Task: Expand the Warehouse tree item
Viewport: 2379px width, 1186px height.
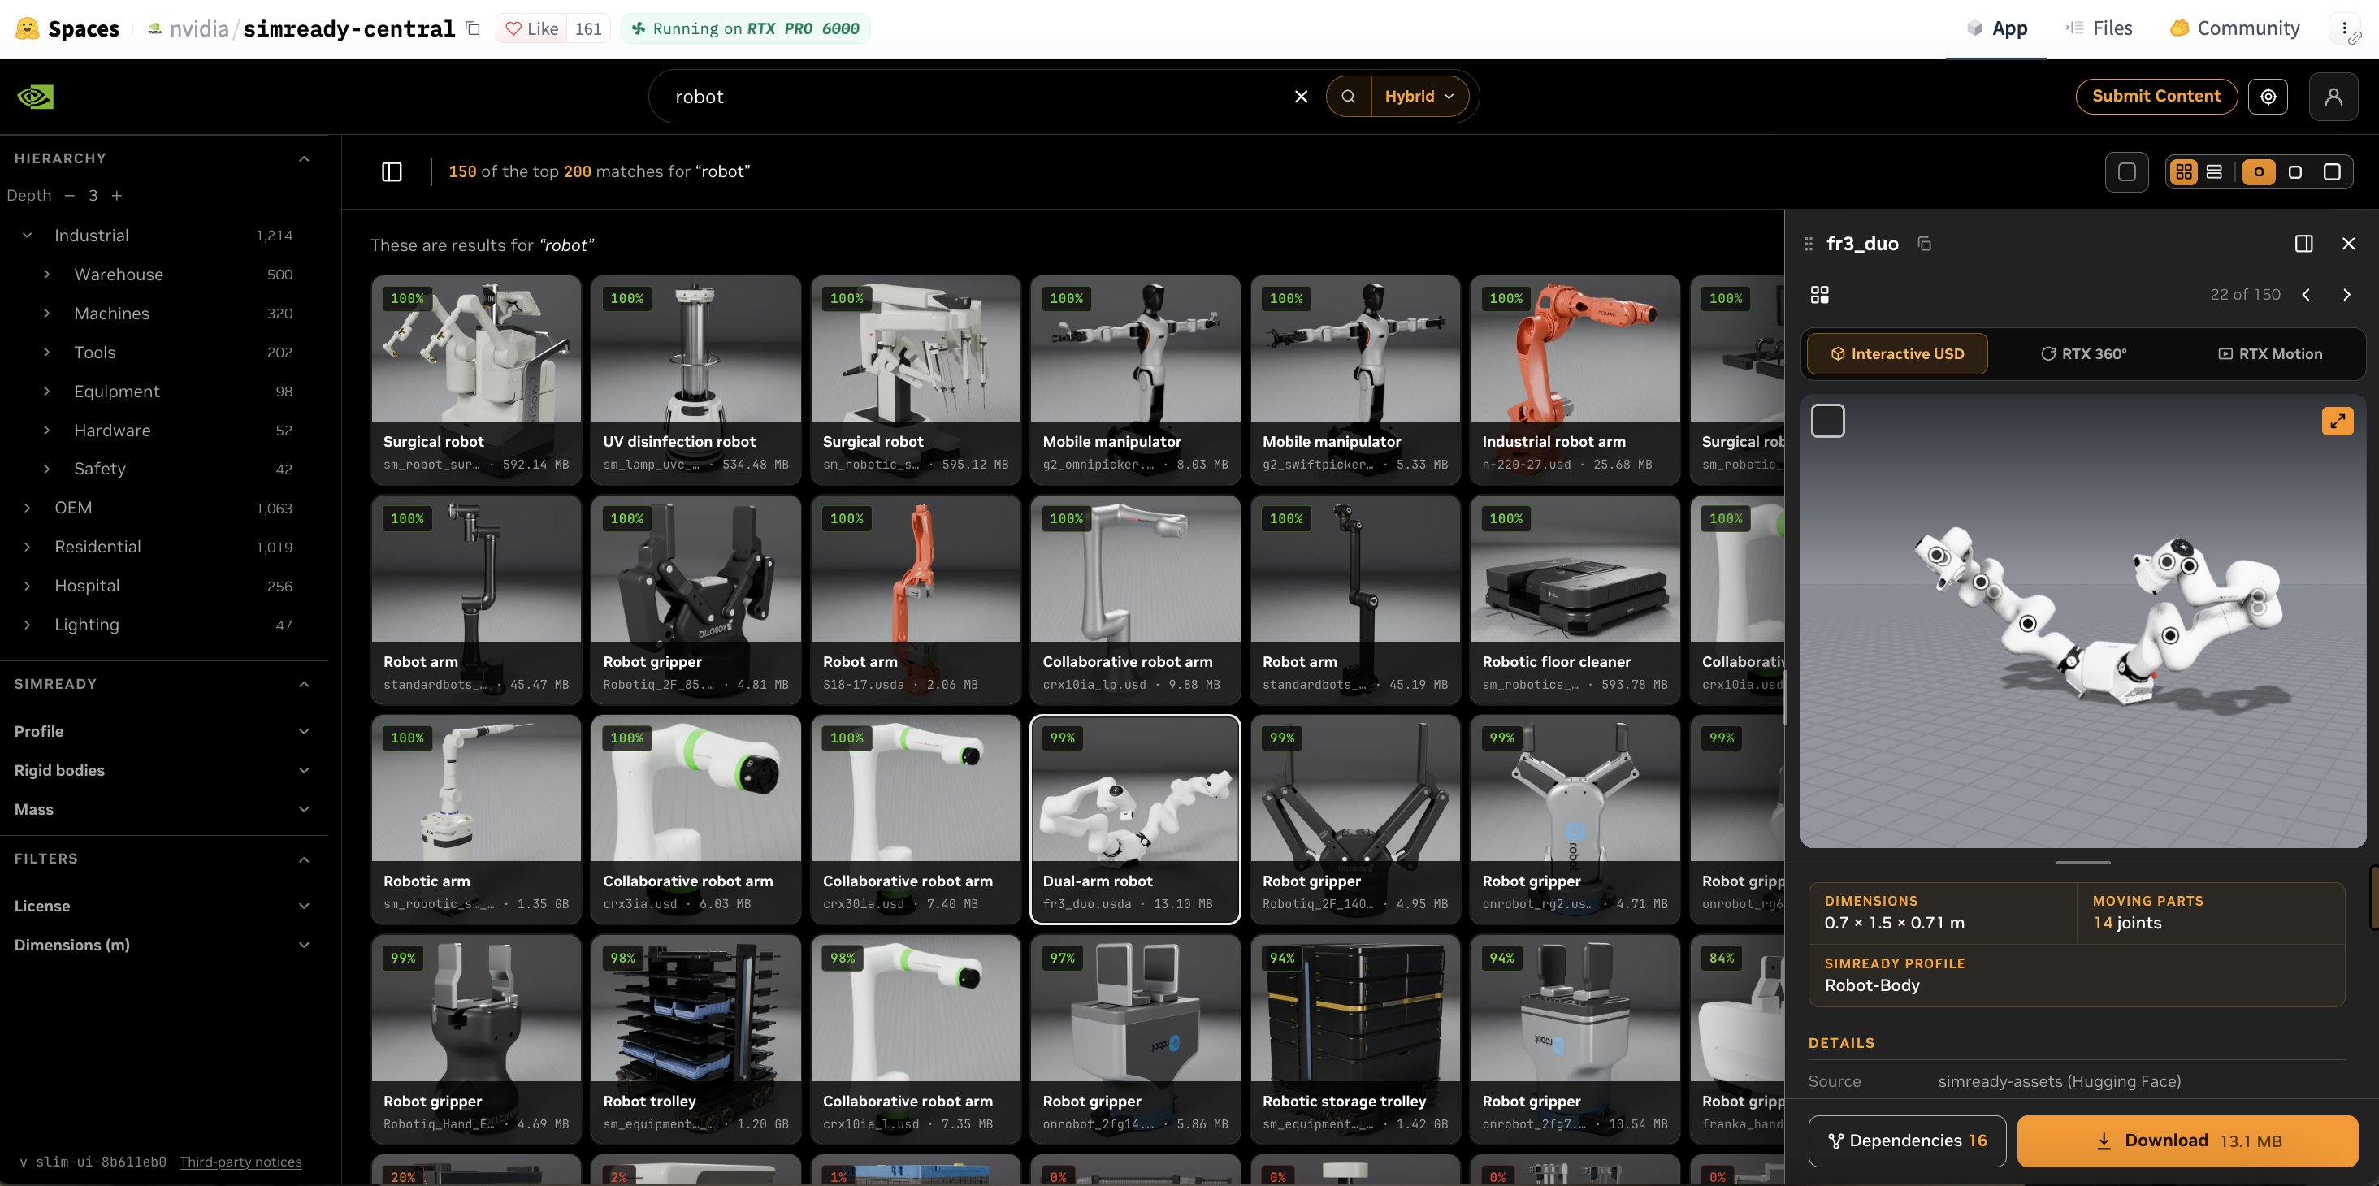Action: 47,275
